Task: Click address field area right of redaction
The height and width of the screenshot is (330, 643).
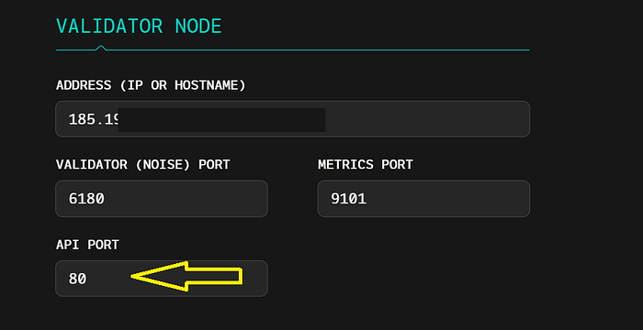Action: pyautogui.click(x=426, y=119)
